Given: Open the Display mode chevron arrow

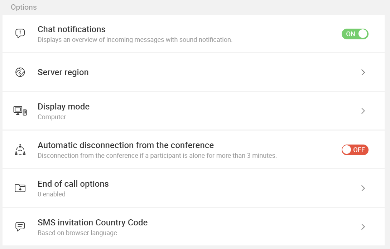Looking at the screenshot, I should pos(363,111).
